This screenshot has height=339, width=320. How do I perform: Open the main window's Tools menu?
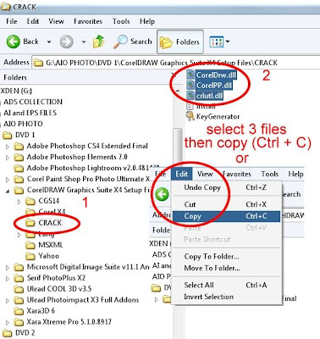click(x=121, y=21)
